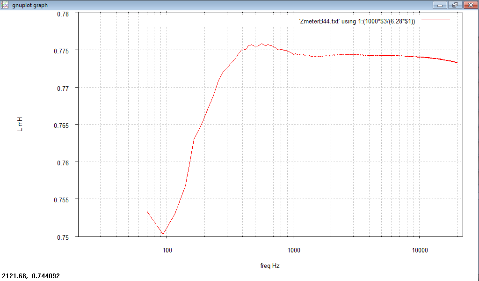Click the x-axis tick label 10000
The width and height of the screenshot is (479, 281).
(420, 251)
